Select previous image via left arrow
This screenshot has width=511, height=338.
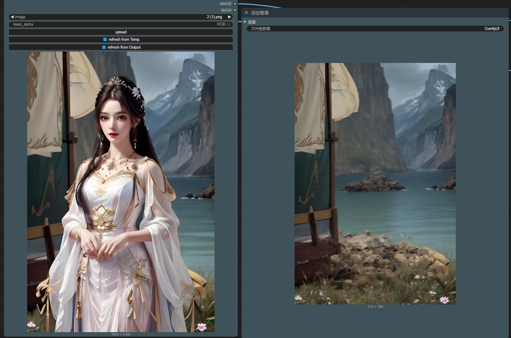point(11,17)
